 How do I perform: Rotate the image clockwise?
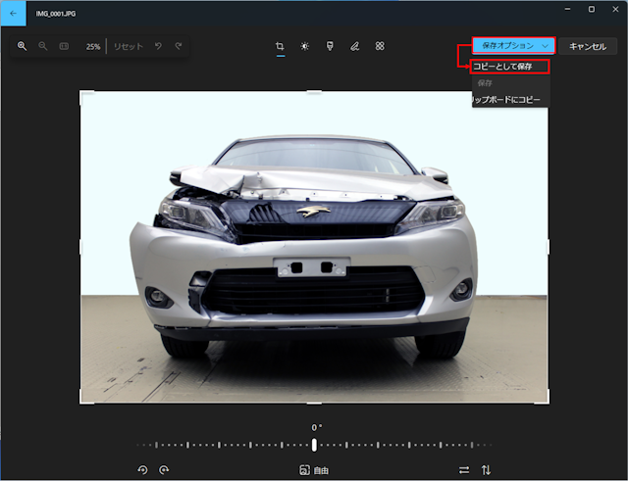click(164, 470)
